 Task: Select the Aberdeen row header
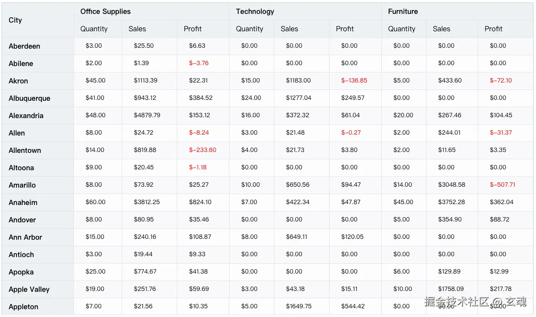pyautogui.click(x=24, y=46)
